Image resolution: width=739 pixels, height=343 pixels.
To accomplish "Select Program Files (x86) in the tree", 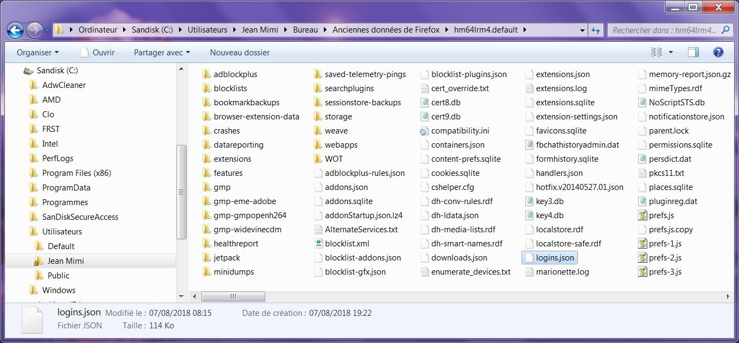I will pyautogui.click(x=77, y=173).
